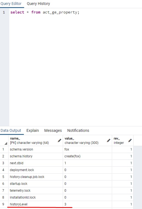Screen dimensions: 142x209
Task: Select the 'deployment.lock' cell
Action: (x=36, y=170)
